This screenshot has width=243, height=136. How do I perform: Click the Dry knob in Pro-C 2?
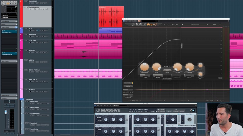point(200,74)
